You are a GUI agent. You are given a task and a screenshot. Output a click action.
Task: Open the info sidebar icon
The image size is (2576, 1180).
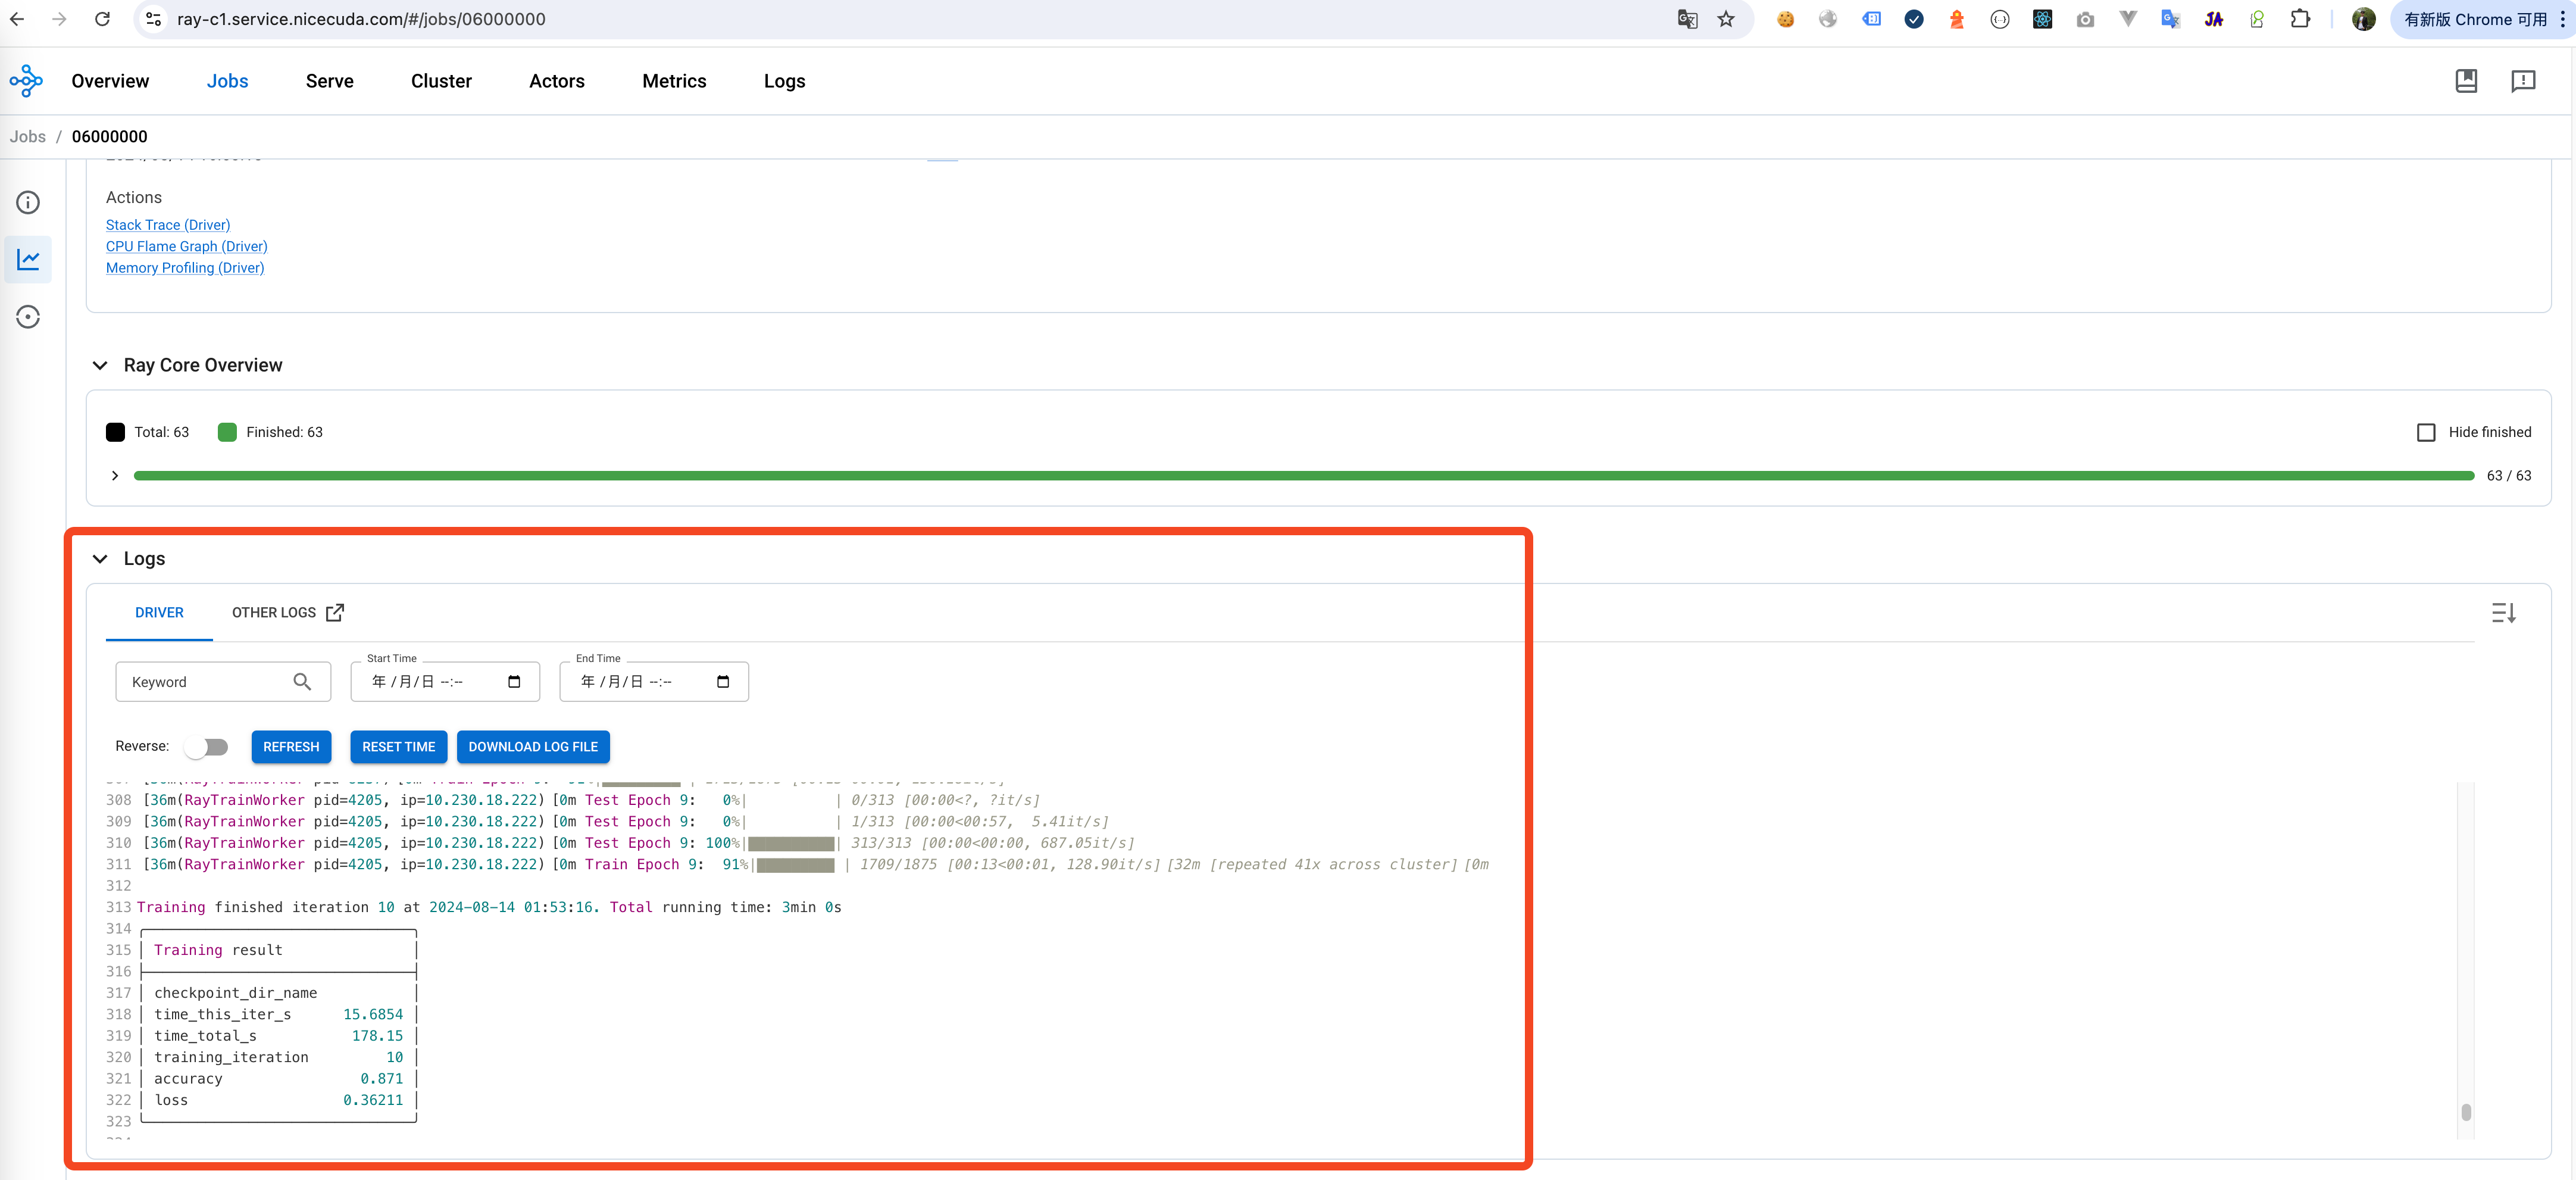[x=28, y=203]
